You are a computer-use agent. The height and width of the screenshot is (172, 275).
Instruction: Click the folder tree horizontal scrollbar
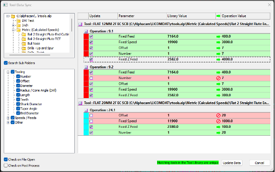coord(30,55)
